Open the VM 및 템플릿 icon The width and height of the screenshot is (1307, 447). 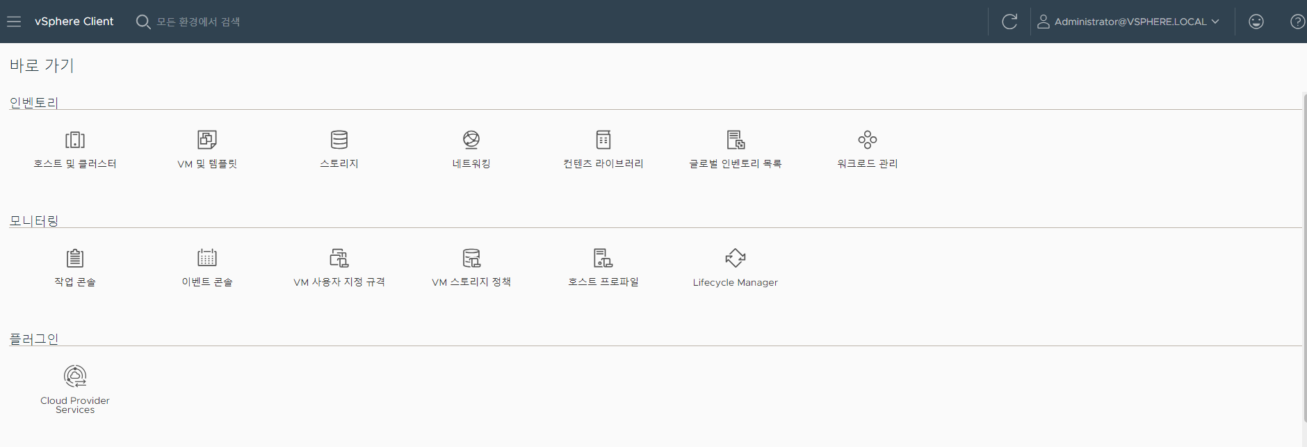pos(207,140)
